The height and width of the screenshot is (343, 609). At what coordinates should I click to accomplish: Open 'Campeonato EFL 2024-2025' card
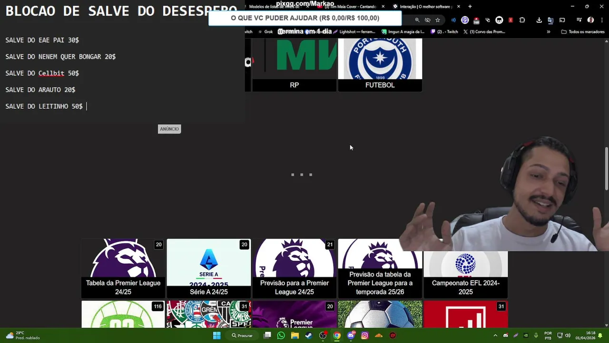pyautogui.click(x=465, y=274)
